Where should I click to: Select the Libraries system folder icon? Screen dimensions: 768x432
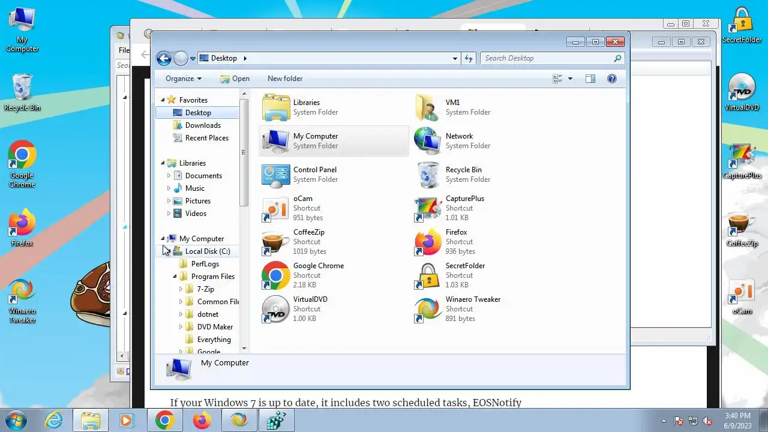click(276, 107)
